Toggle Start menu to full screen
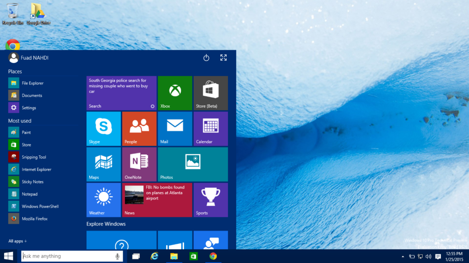 click(x=224, y=58)
